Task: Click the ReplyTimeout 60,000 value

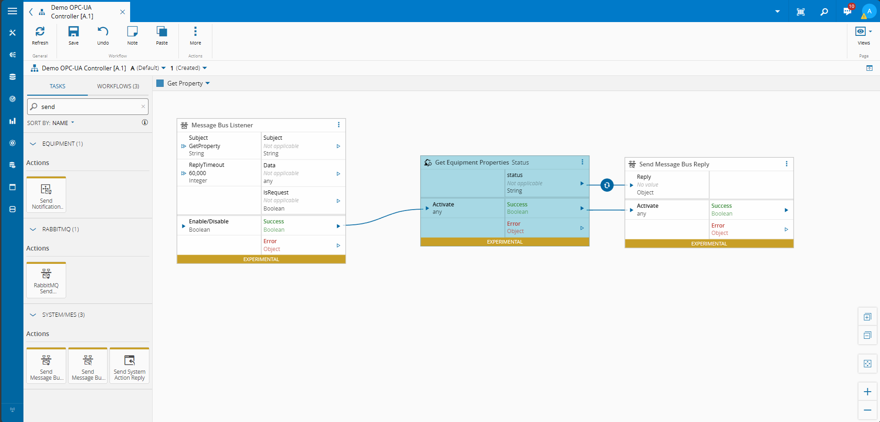Action: [197, 173]
